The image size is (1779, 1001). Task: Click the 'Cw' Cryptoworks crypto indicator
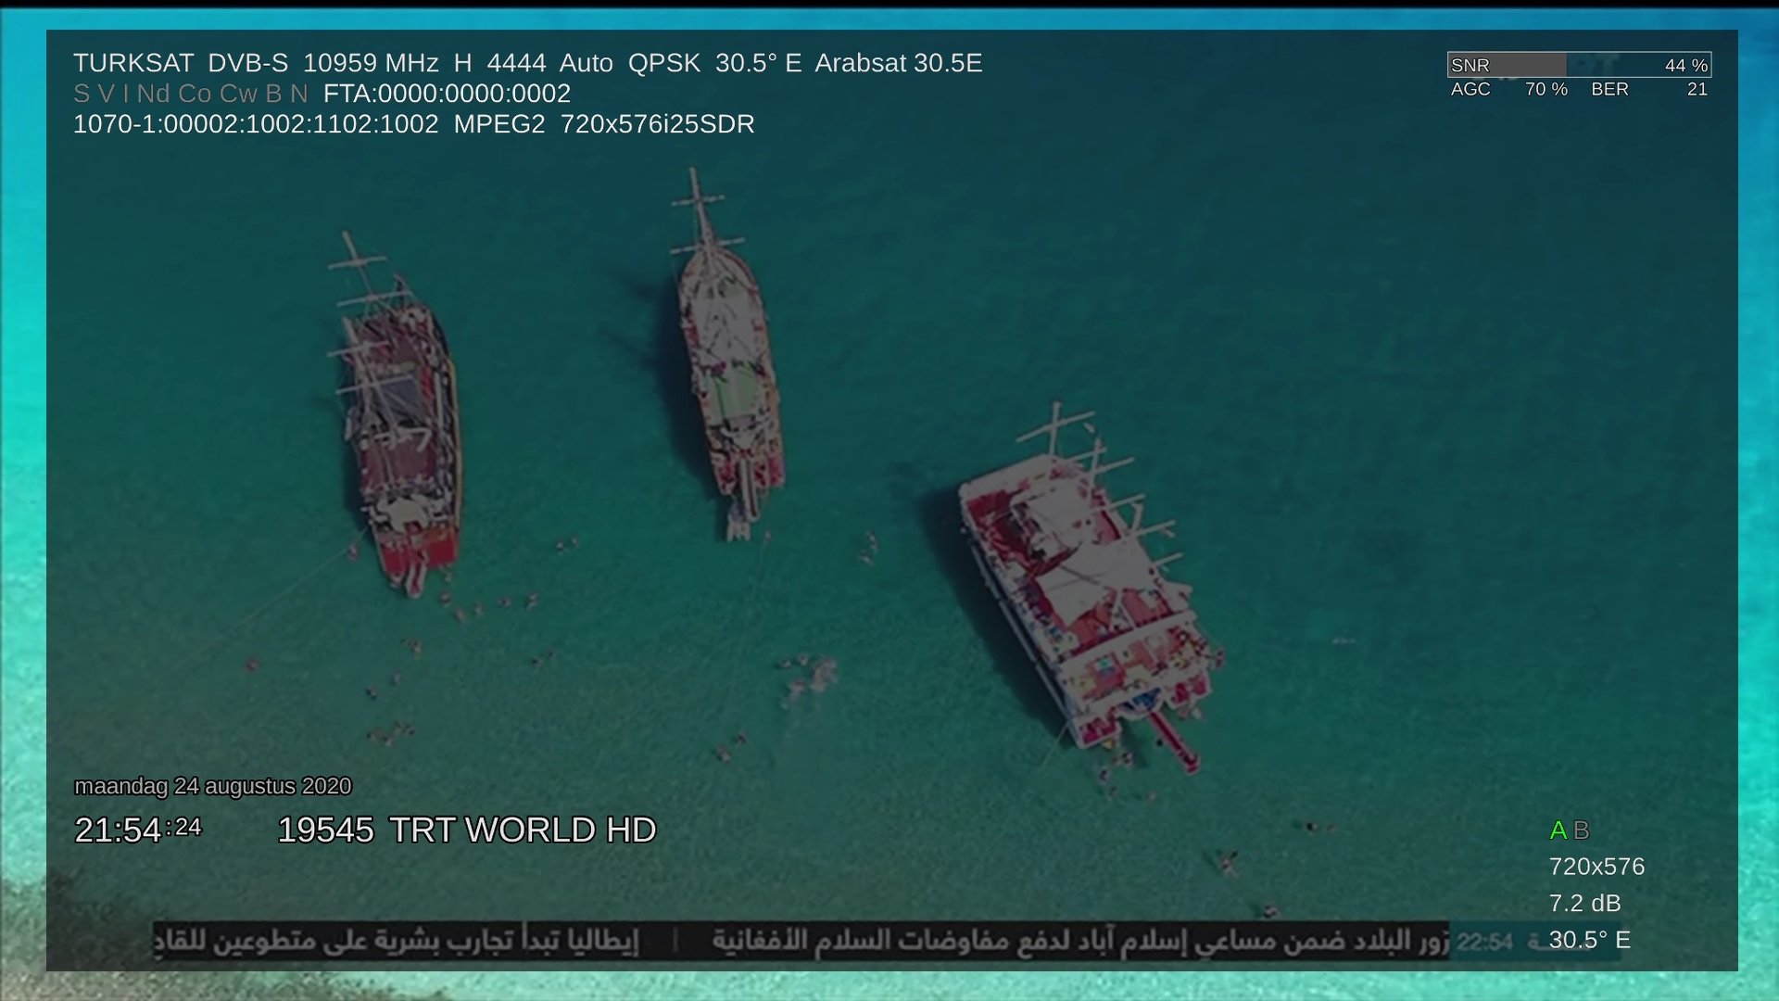(238, 94)
